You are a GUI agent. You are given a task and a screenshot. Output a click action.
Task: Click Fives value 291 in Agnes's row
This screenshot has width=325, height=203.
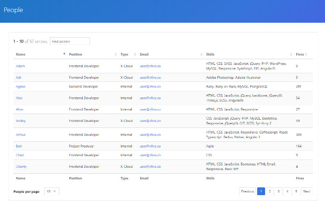click(299, 87)
